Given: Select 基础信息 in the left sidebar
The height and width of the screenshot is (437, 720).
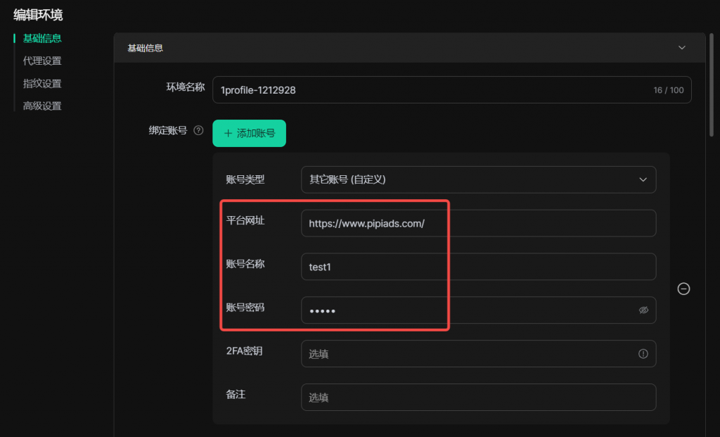Looking at the screenshot, I should (x=42, y=38).
